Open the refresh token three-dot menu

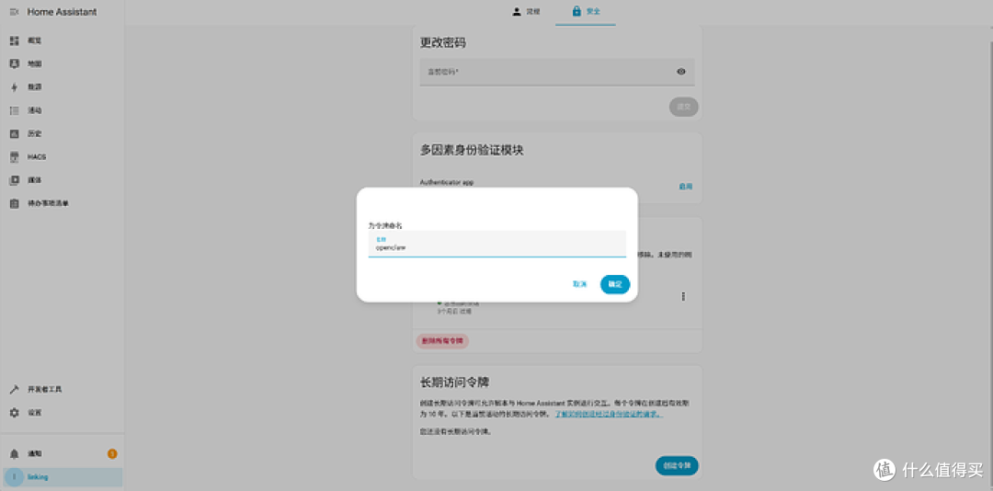point(682,296)
